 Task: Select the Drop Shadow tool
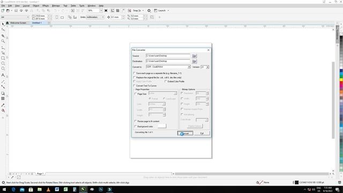pyautogui.click(x=3, y=93)
